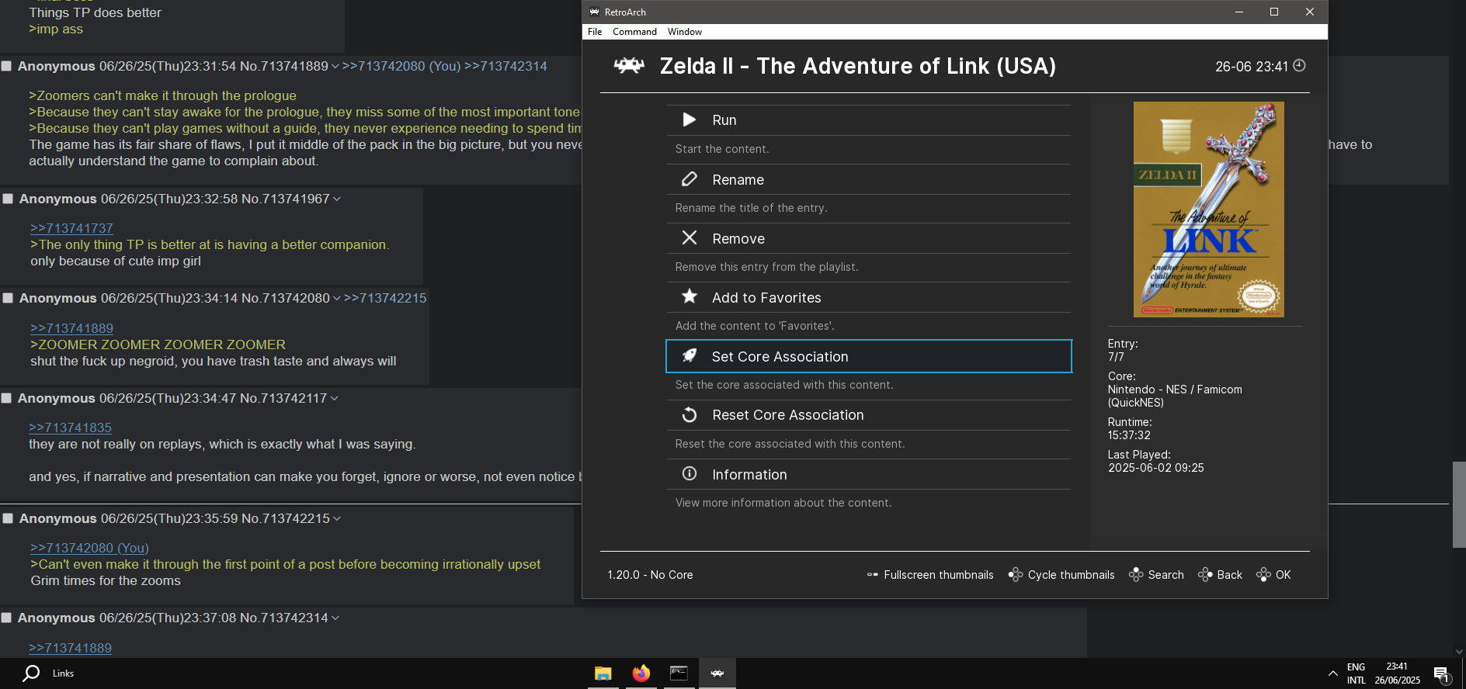Click the Back gamepad hint icon

coord(1205,575)
